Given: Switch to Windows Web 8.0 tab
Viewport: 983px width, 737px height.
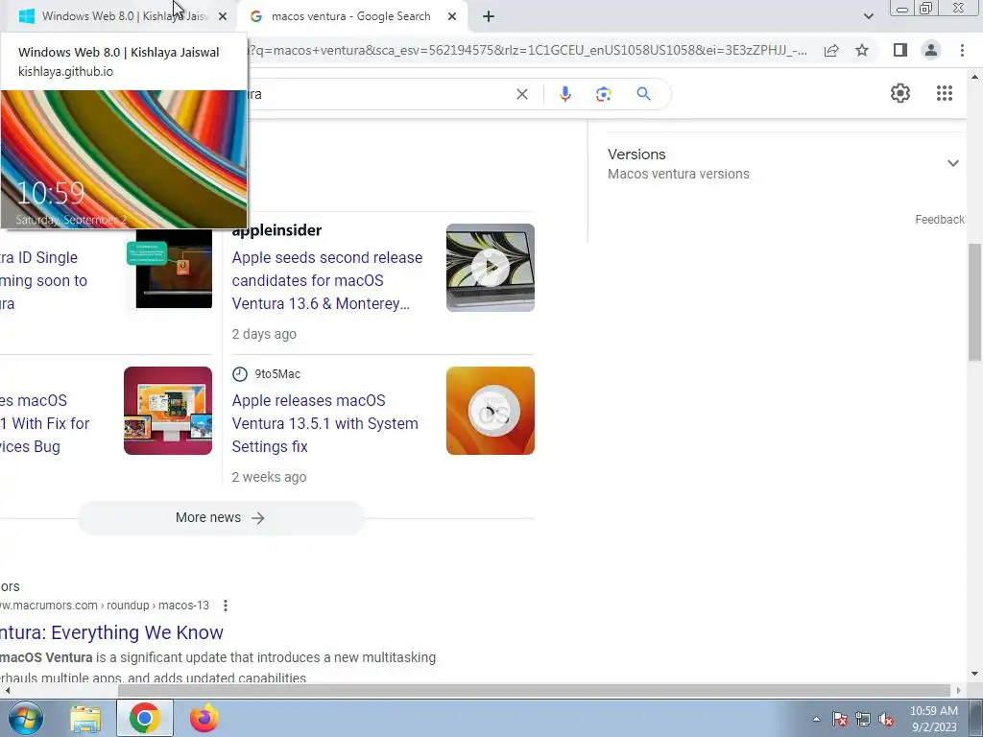Looking at the screenshot, I should pos(119,16).
